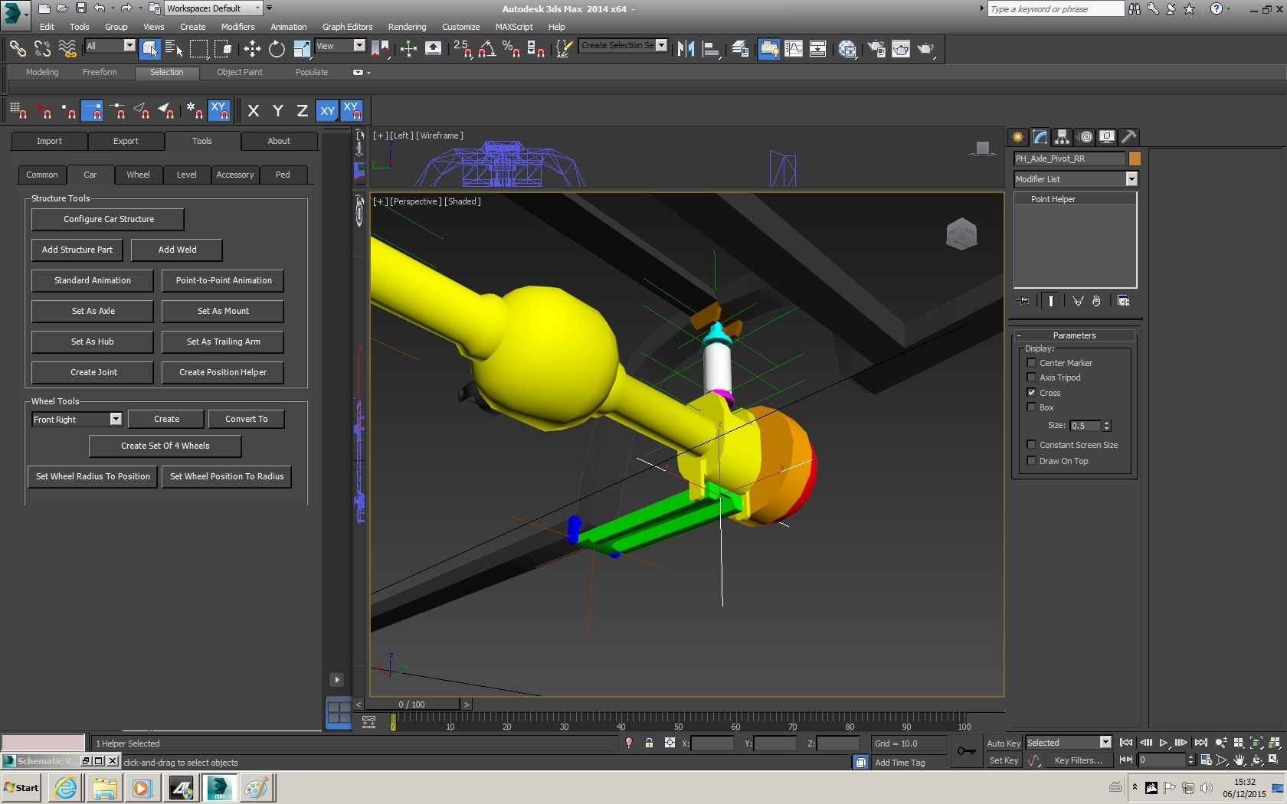Open the Utilities hammer panel tab
Image resolution: width=1287 pixels, height=804 pixels.
pyautogui.click(x=1128, y=137)
